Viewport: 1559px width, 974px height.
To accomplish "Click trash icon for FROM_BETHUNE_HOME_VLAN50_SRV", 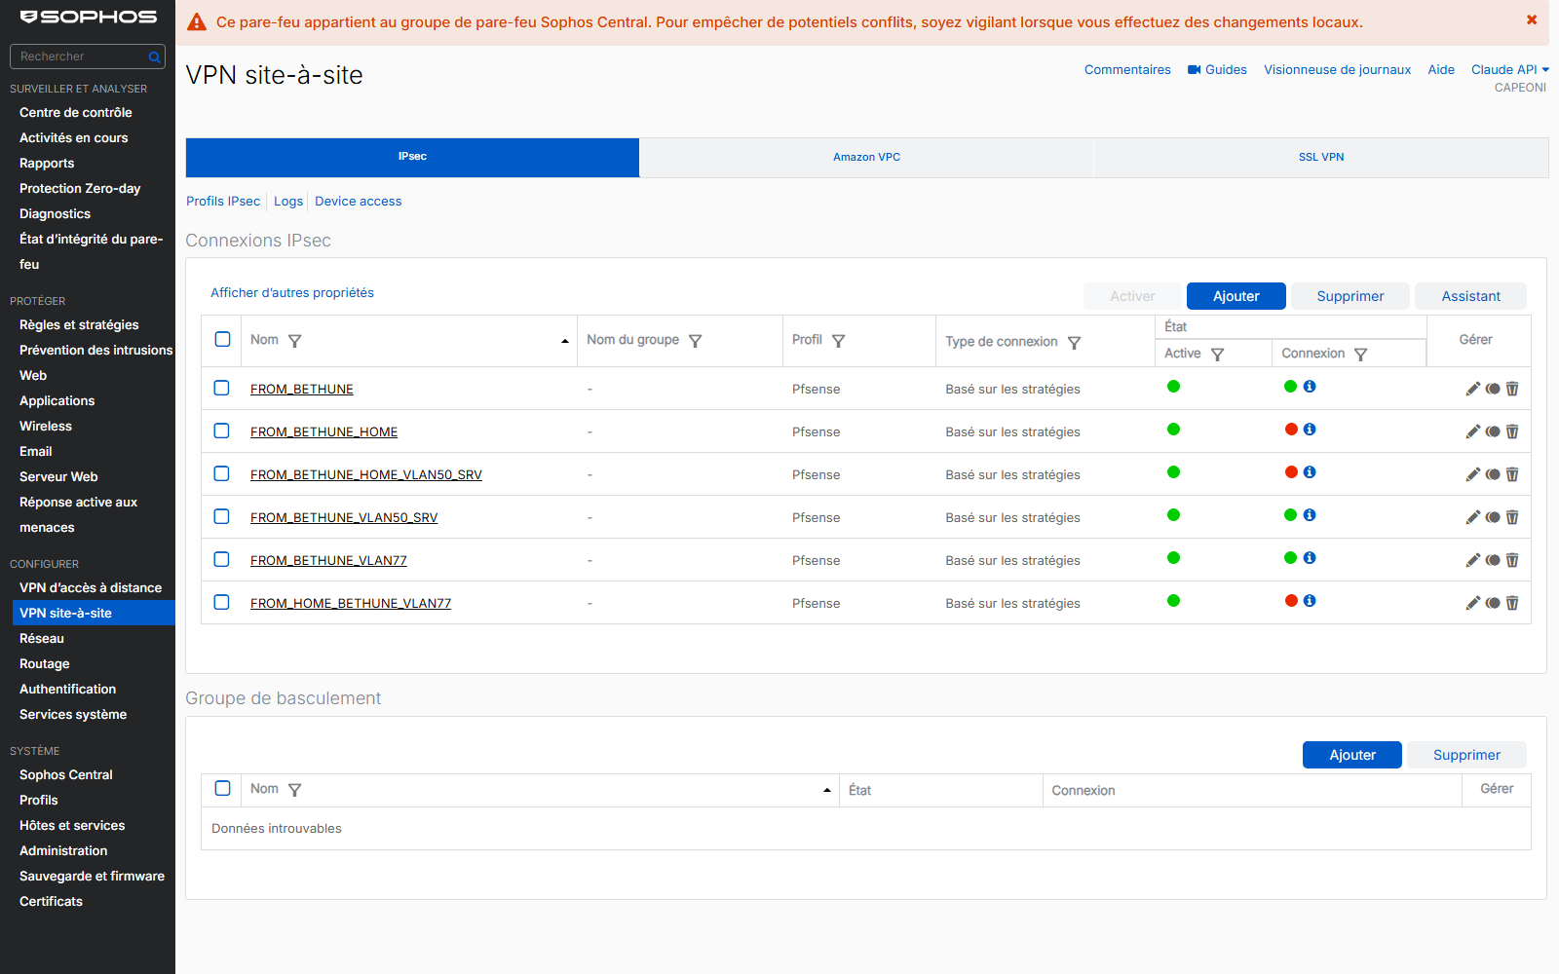I will click(x=1512, y=474).
